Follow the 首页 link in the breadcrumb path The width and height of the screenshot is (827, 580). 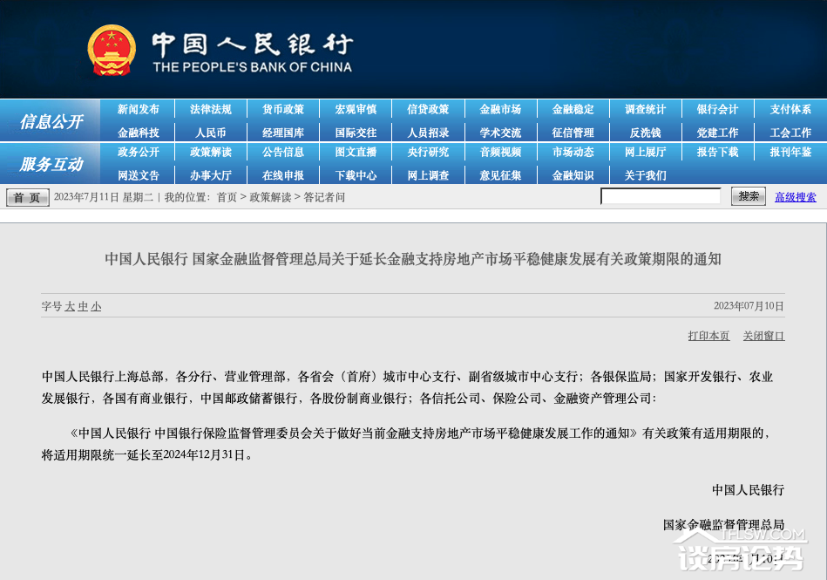pos(227,197)
